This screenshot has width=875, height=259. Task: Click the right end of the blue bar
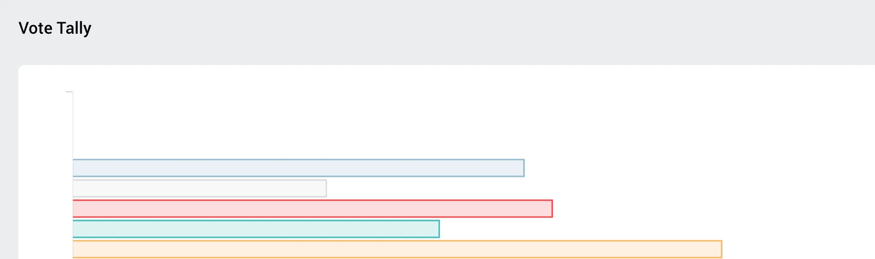point(523,168)
